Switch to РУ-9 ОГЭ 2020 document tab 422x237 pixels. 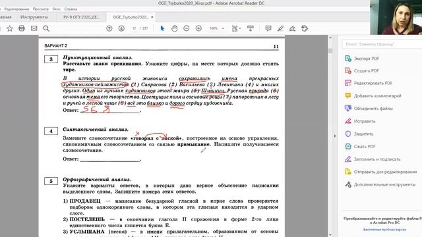(81, 17)
